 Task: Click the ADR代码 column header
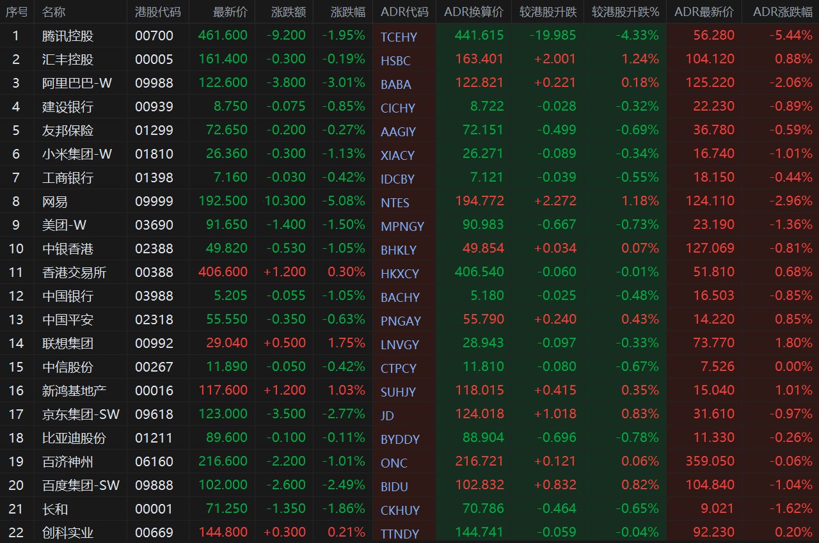404,12
